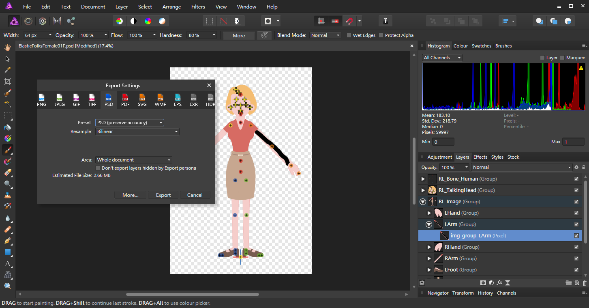
Task: Toggle the Histogram Layer checkbox
Action: 542,58
